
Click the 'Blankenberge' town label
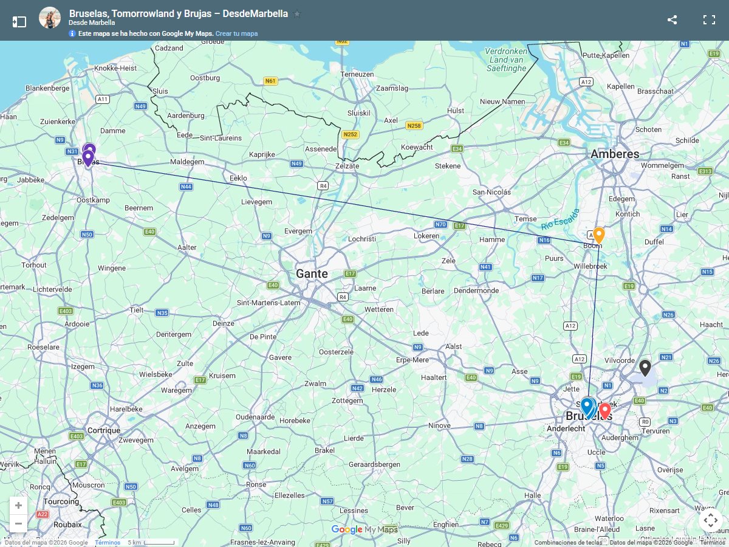pos(47,88)
